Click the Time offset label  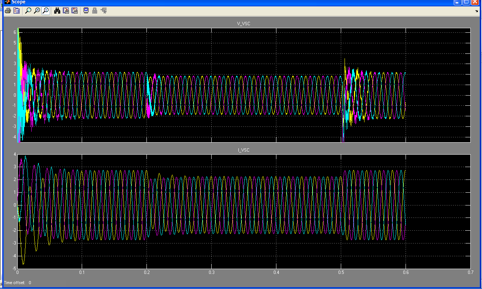tap(15, 283)
